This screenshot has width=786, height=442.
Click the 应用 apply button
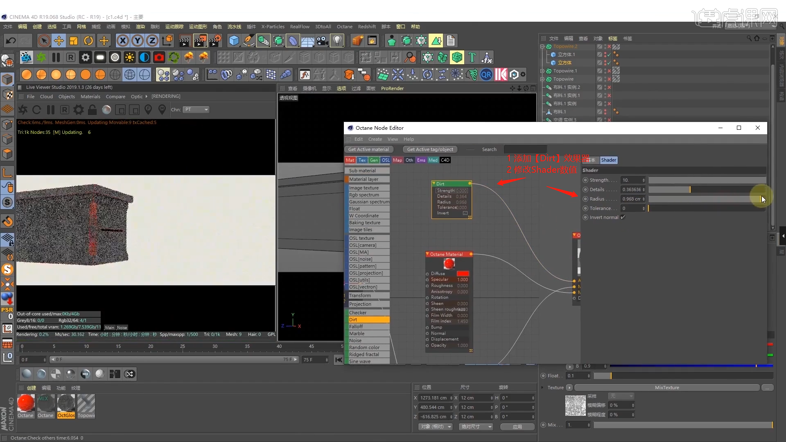point(517,427)
